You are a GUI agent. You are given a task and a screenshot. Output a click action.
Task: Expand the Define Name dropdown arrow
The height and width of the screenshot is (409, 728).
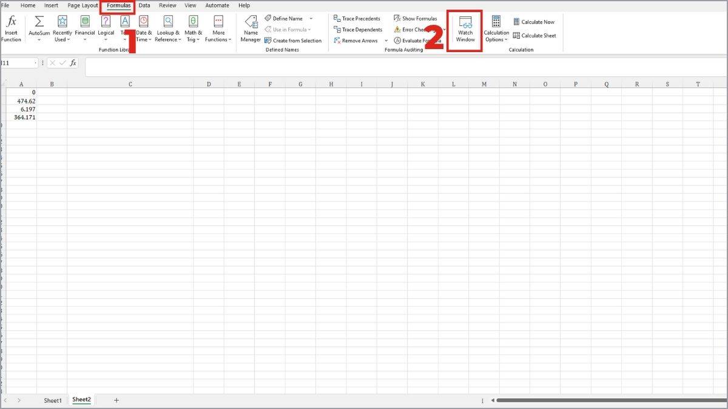(311, 19)
